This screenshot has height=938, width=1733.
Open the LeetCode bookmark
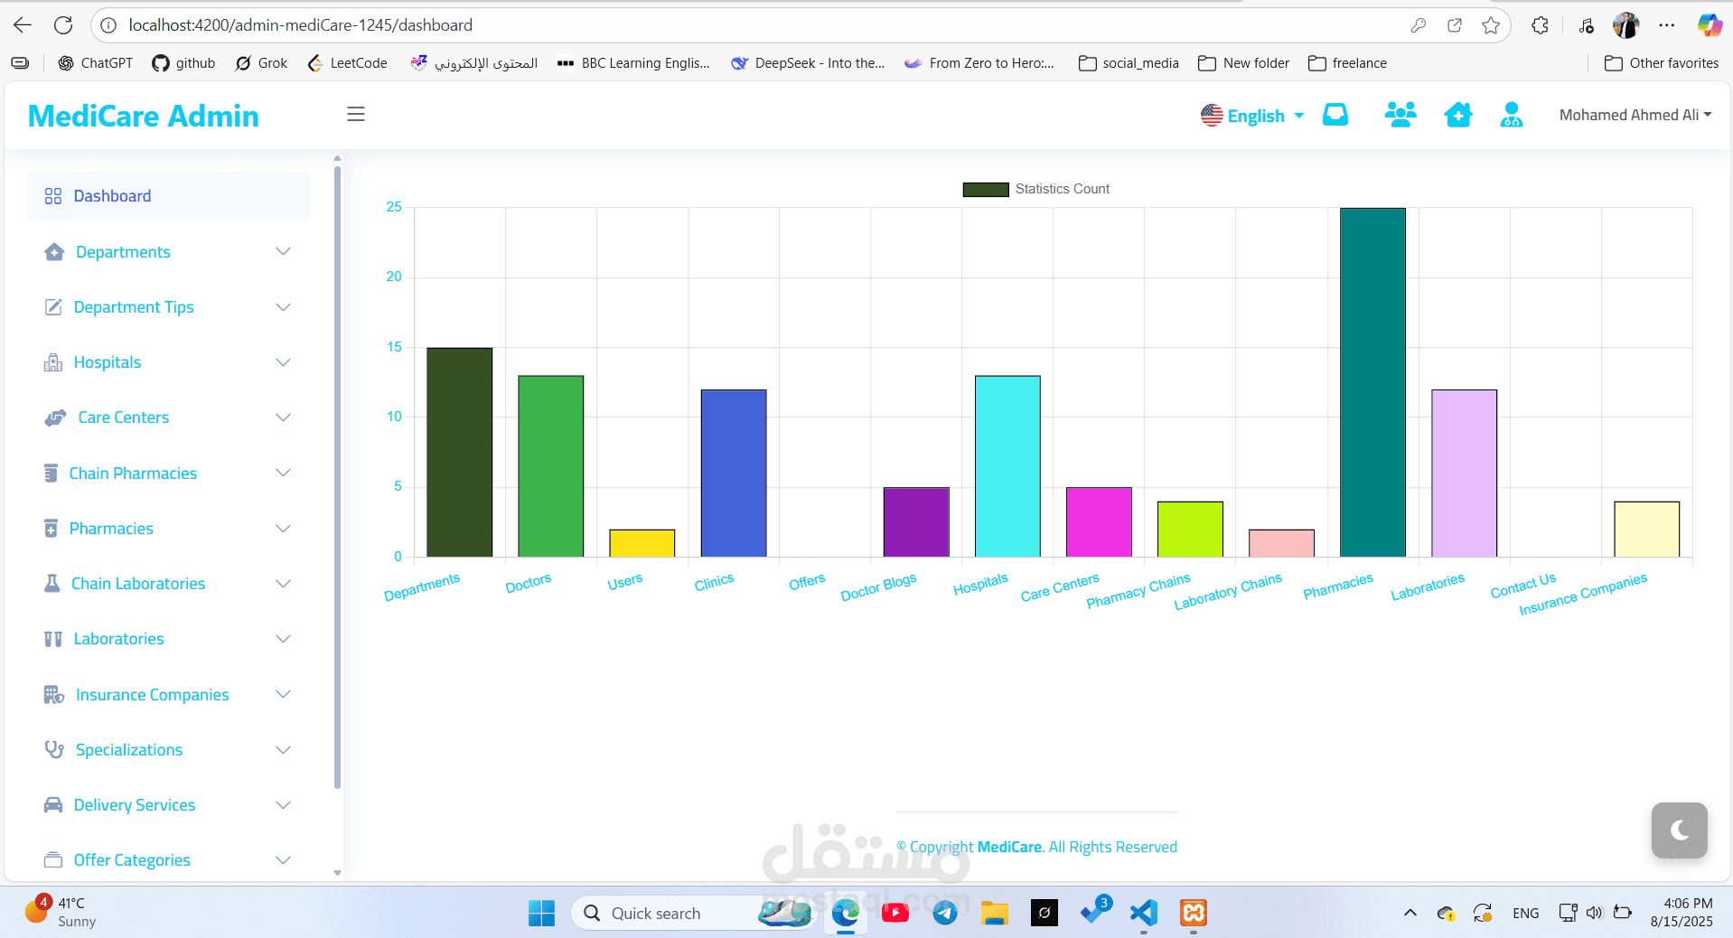point(347,63)
